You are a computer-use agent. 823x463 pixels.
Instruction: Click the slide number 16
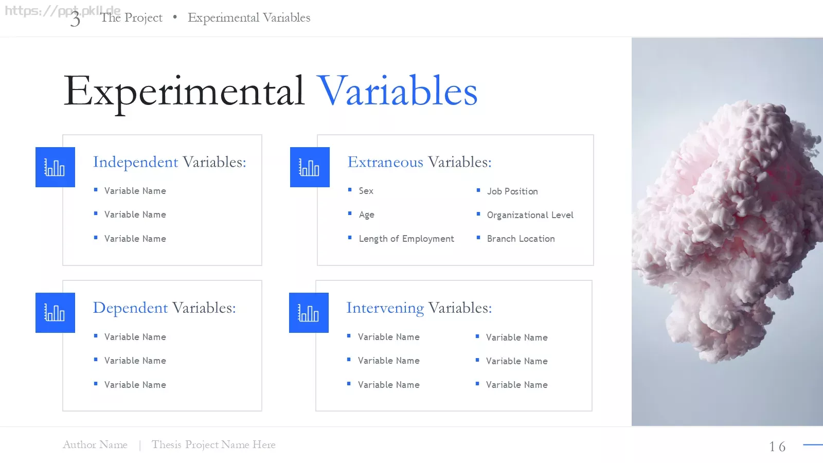pyautogui.click(x=777, y=447)
